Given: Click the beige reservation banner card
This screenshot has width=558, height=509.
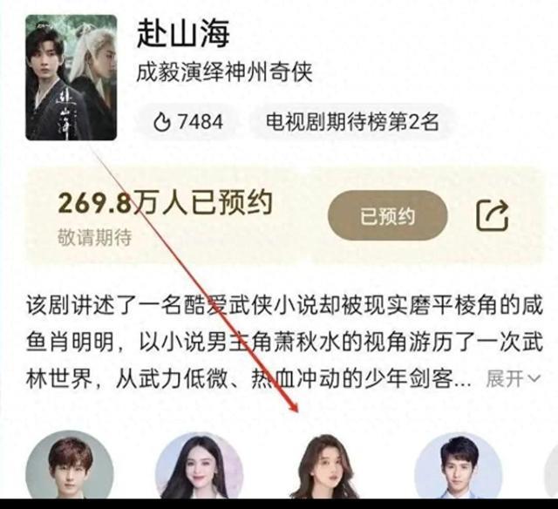Looking at the screenshot, I should click(285, 215).
